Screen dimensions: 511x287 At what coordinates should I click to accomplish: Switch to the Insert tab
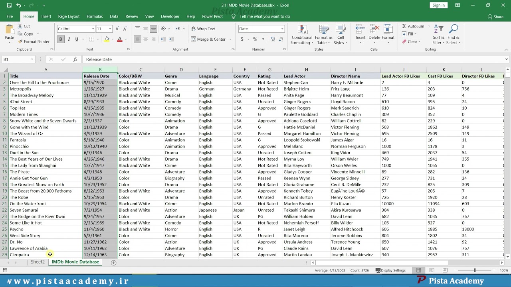click(46, 16)
